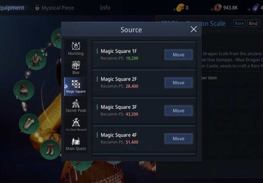This screenshot has height=183, width=263.
Task: Open the Main Quest source category
Action: 76,144
